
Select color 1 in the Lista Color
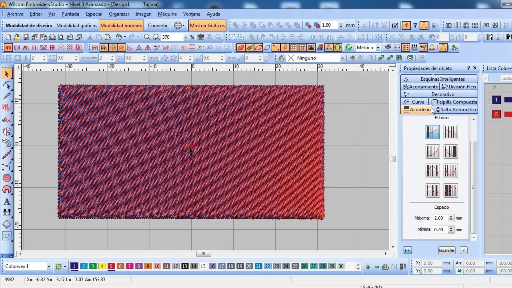(496, 100)
